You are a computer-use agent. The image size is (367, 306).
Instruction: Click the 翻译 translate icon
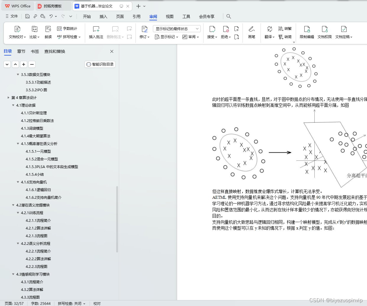269,29
